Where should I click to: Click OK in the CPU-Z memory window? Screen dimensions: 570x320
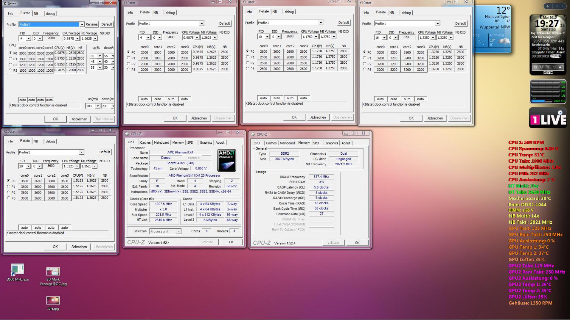tap(357, 243)
